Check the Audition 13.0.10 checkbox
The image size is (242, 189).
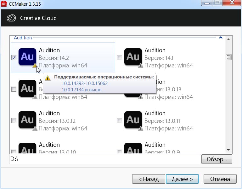click(x=14, y=152)
